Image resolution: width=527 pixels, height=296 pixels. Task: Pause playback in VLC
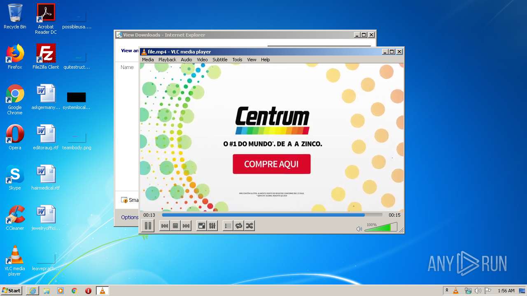pos(148,226)
